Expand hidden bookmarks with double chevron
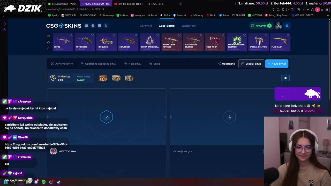This screenshot has height=186, width=331. point(328,15)
